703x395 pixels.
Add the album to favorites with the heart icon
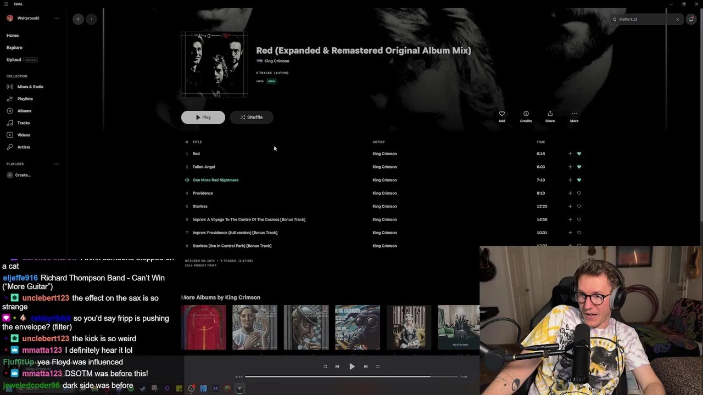[x=501, y=114]
